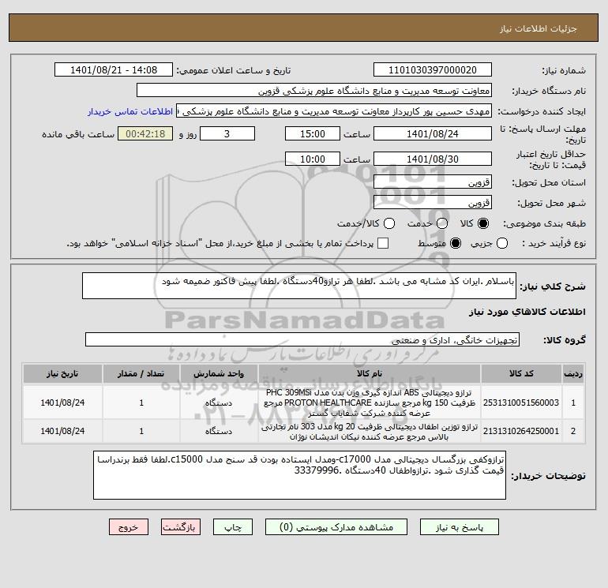608x588 pixels.
Task: Click the واحد شمارش column header
Action: coord(219,373)
